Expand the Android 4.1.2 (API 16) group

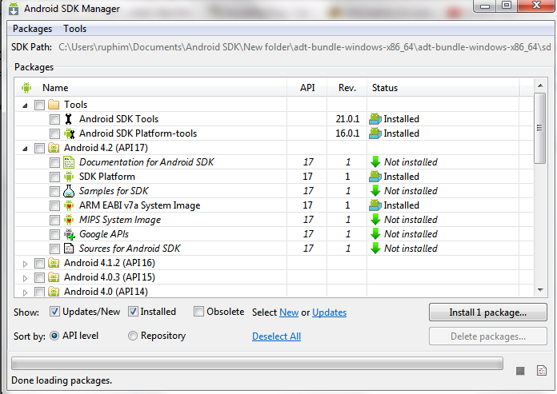pos(25,264)
